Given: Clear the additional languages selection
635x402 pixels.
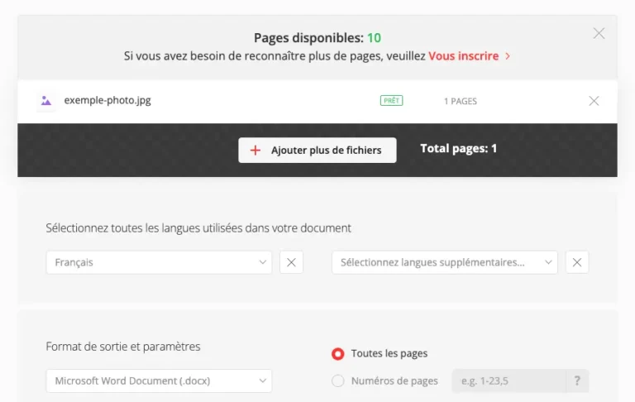Looking at the screenshot, I should [577, 262].
